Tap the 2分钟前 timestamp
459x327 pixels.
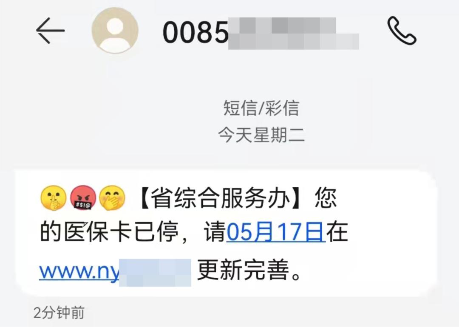[x=59, y=313]
